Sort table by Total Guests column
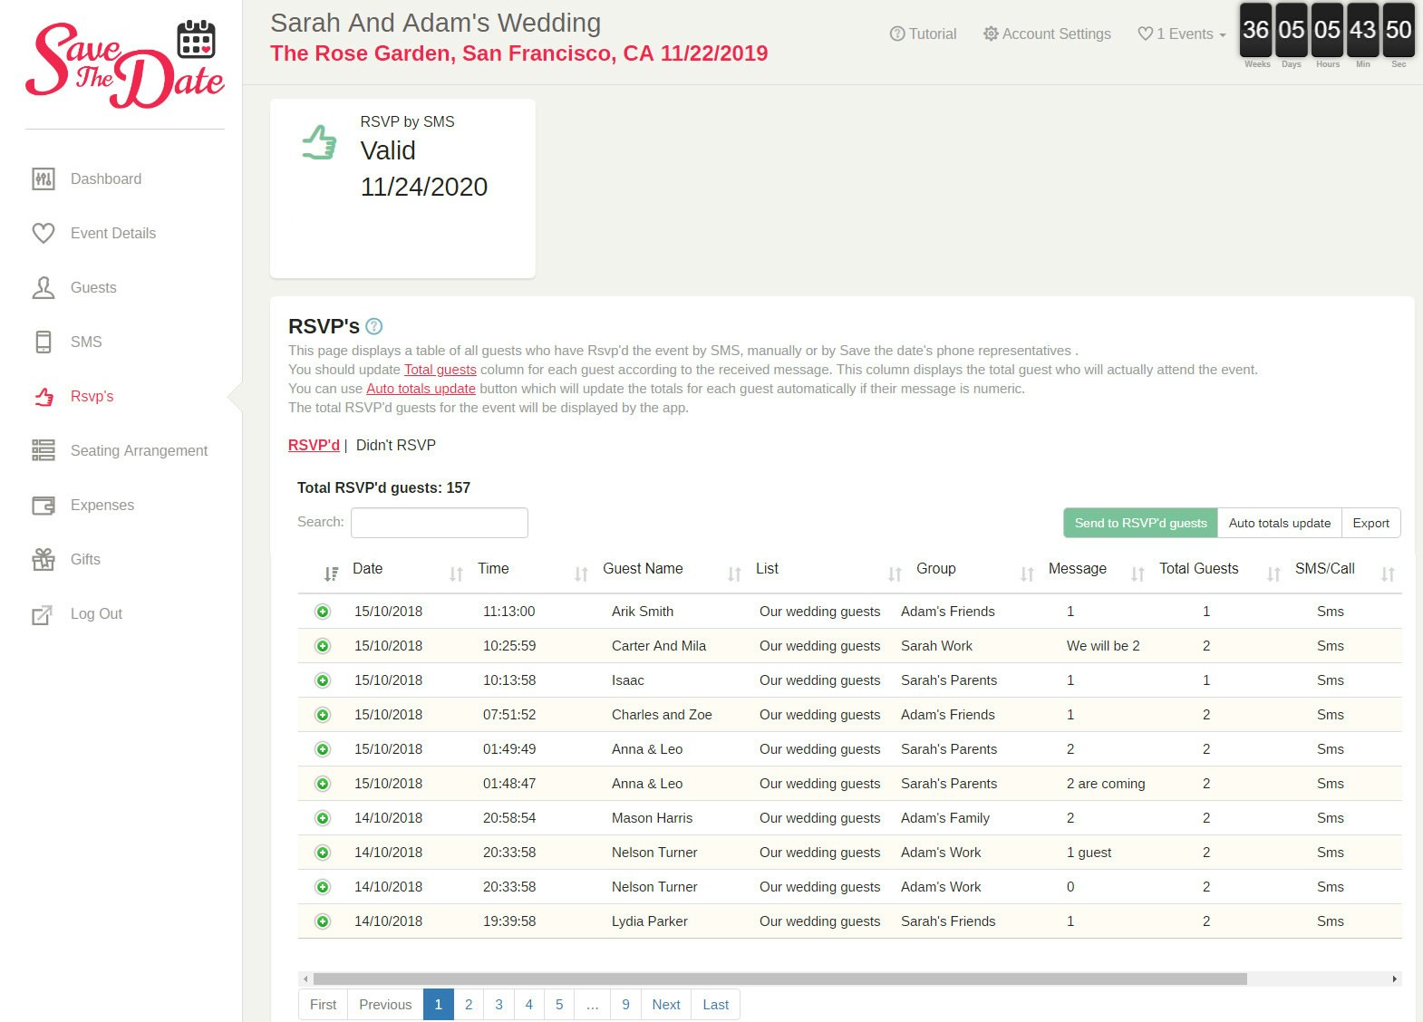 coord(1198,569)
